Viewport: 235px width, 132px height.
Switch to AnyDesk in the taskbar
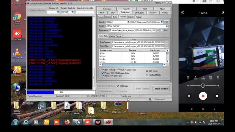click(88, 122)
